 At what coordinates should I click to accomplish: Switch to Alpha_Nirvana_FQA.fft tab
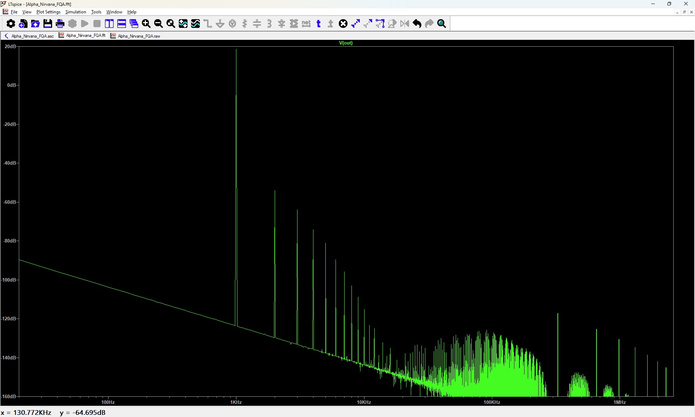tap(82, 35)
